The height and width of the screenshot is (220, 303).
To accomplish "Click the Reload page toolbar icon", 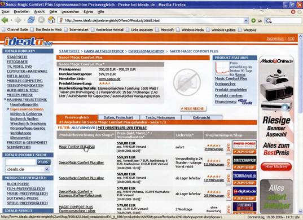I will (31, 20).
